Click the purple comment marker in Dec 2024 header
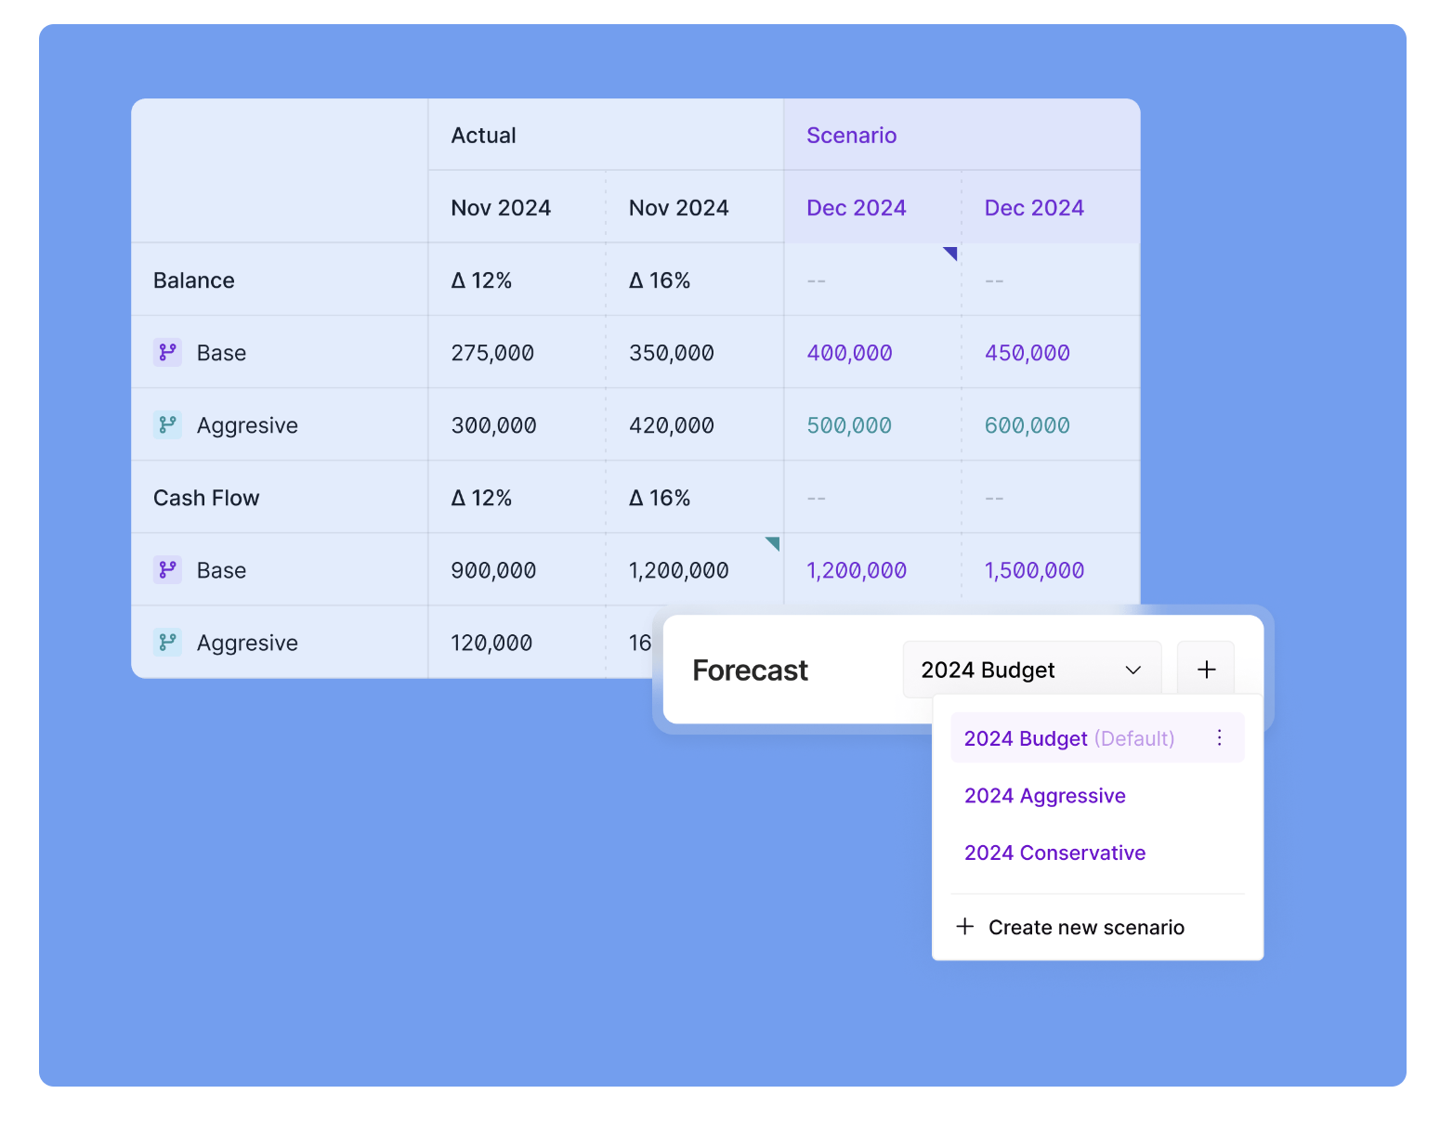 (x=949, y=253)
